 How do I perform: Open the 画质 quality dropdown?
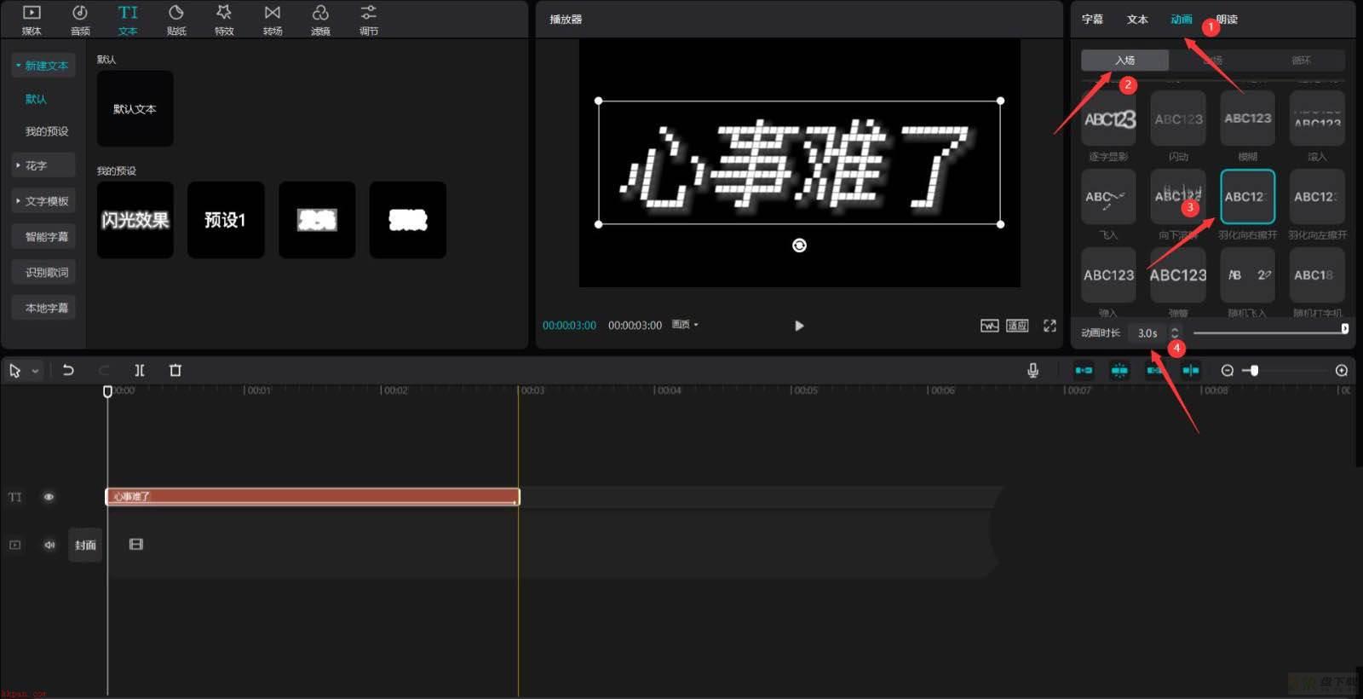click(685, 325)
